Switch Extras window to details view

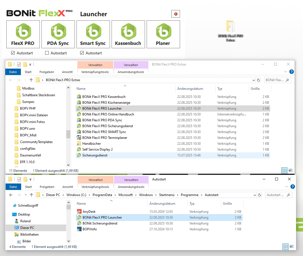tap(284, 170)
